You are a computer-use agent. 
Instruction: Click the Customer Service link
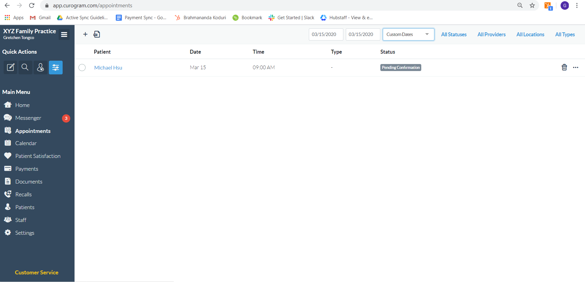(x=37, y=273)
